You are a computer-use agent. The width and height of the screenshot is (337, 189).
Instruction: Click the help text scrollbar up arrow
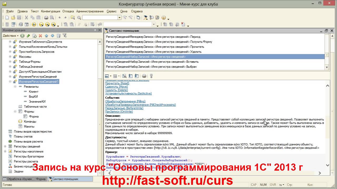328,86
